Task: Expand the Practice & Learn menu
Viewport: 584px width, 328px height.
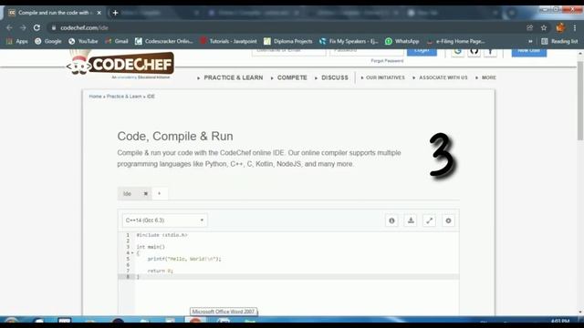Action: 230,77
